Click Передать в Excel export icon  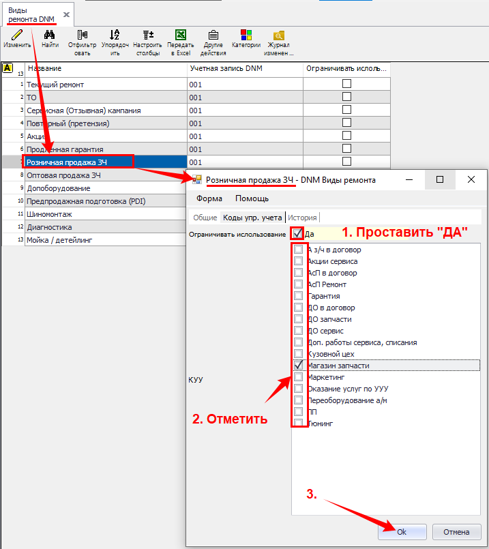click(181, 35)
